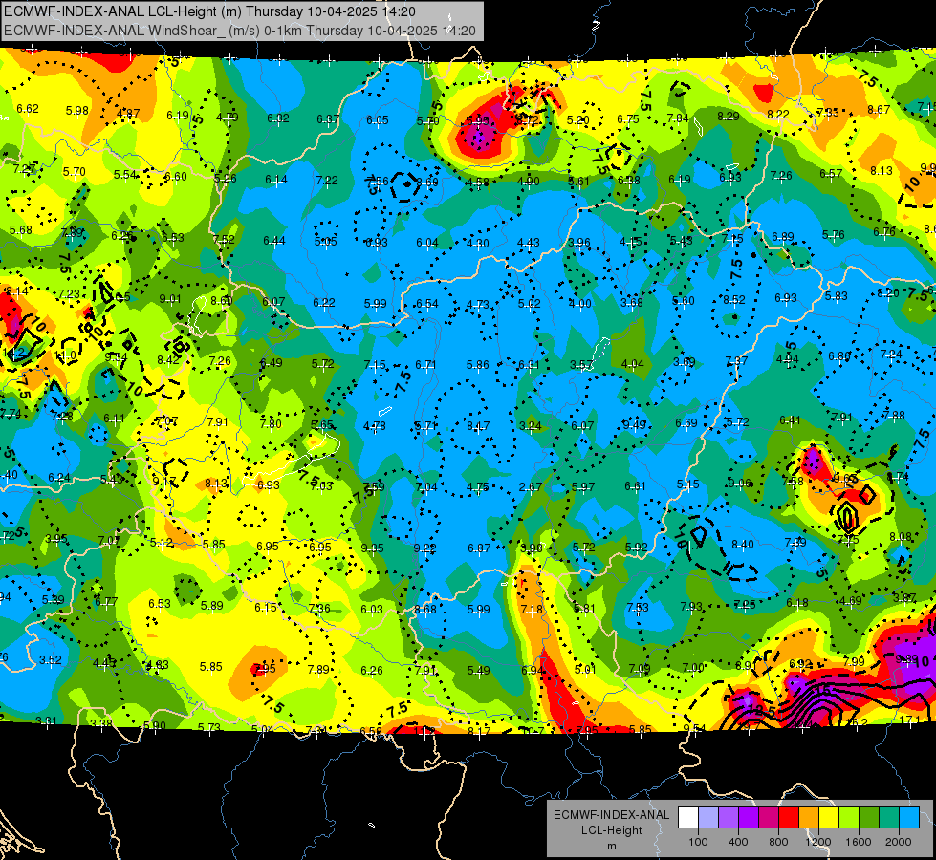
Task: Click the magenta-pink legend swatch before 800
Action: tap(769, 818)
